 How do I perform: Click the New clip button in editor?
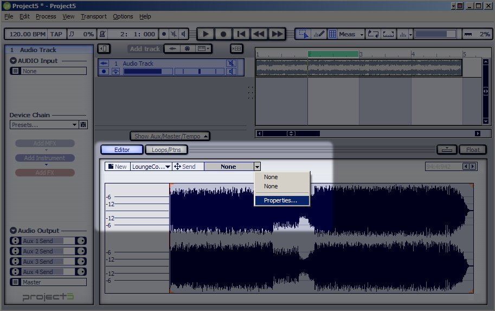[x=118, y=167]
